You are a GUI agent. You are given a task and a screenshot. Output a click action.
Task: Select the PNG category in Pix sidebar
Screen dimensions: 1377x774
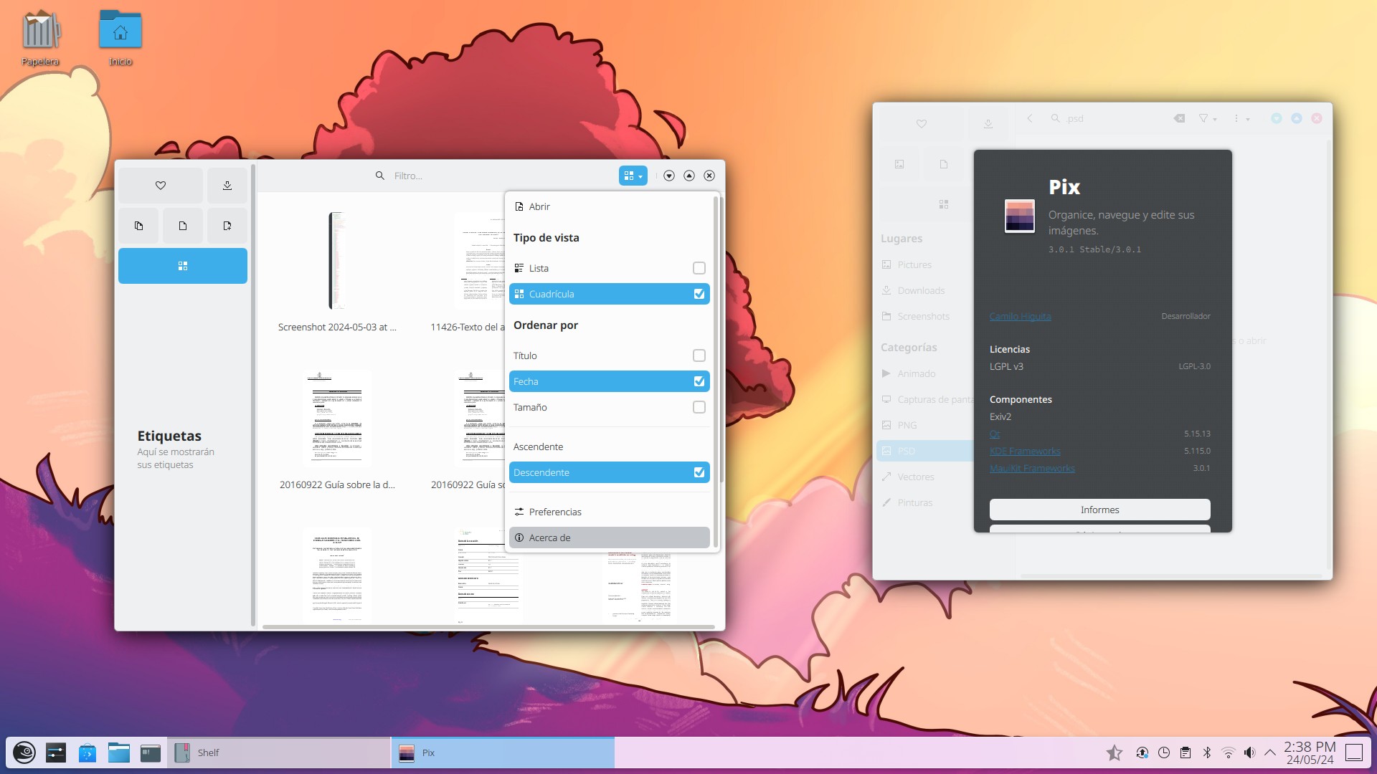[x=907, y=425]
